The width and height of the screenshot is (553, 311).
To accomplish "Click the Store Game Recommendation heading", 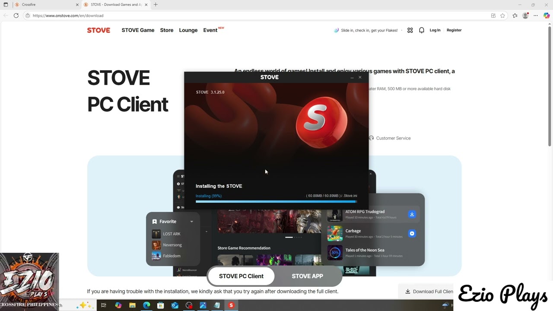I will point(244,248).
